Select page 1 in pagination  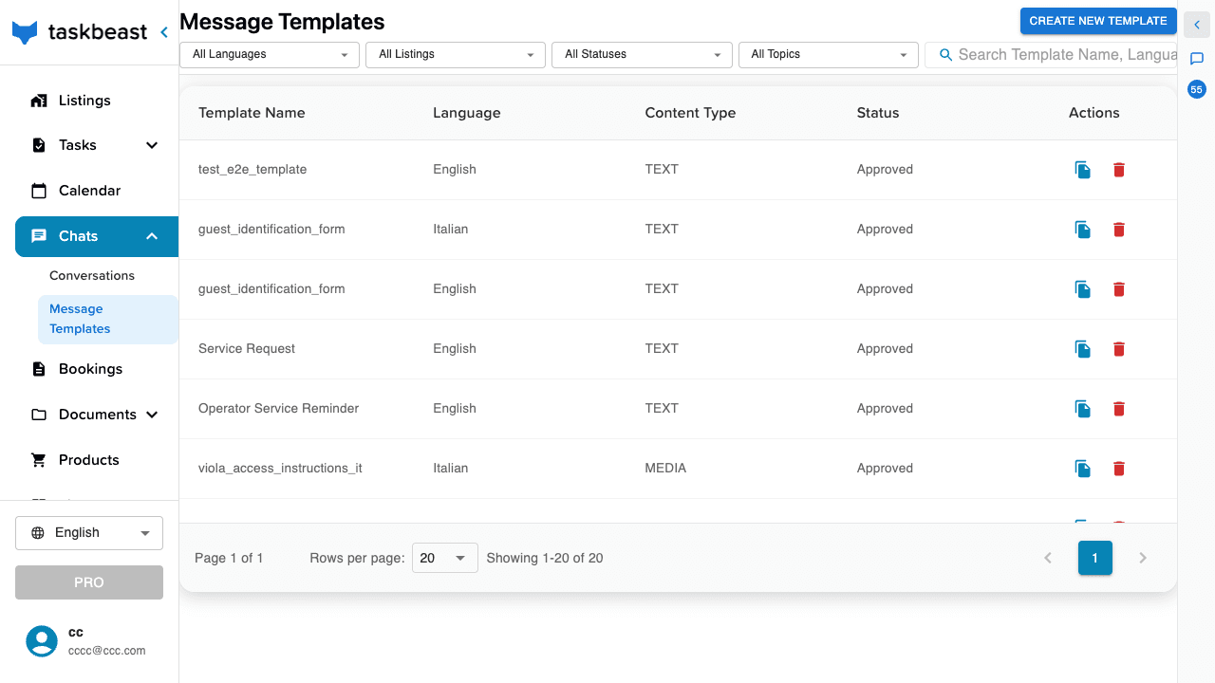(x=1095, y=558)
